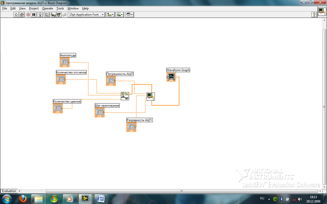Select the Погрешность АЦП control terminal

coord(111,81)
